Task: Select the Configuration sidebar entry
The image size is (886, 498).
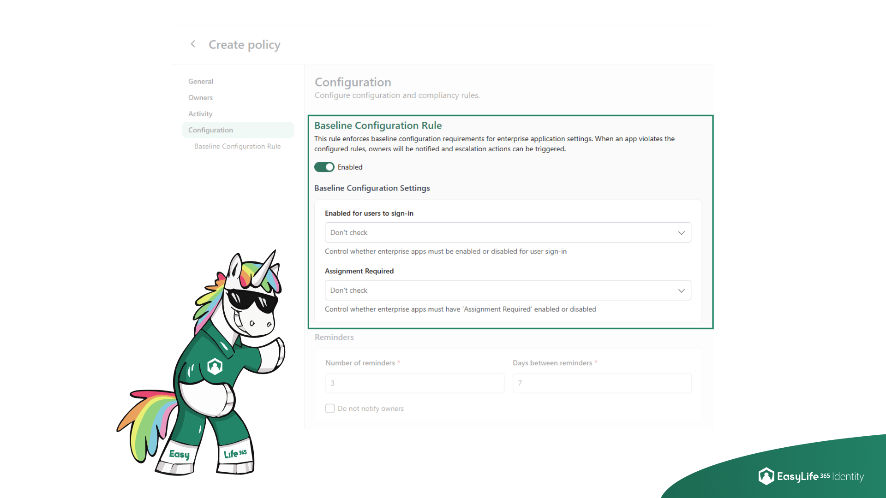Action: click(210, 130)
